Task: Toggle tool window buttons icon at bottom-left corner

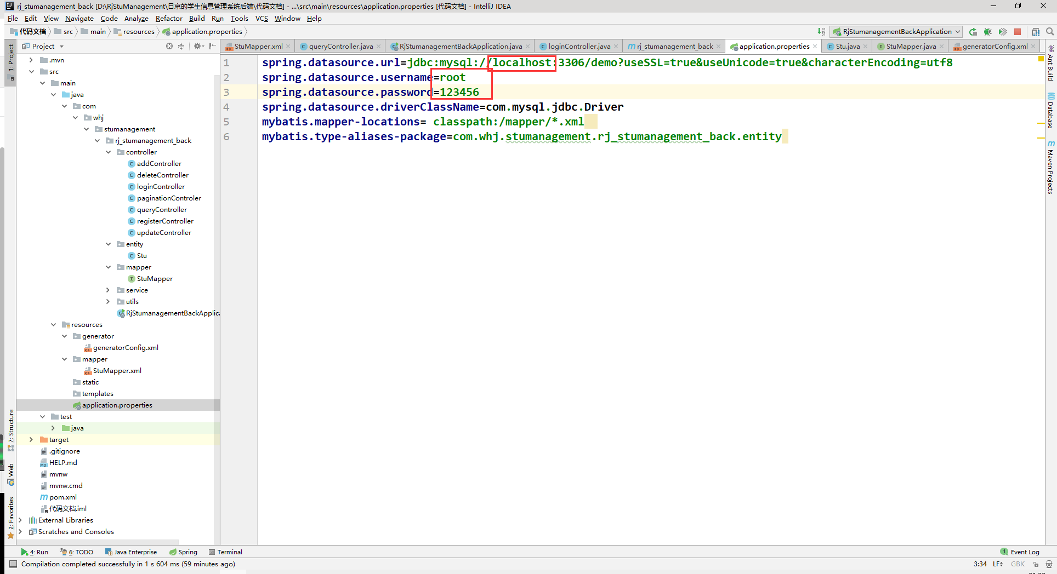Action: (x=13, y=564)
